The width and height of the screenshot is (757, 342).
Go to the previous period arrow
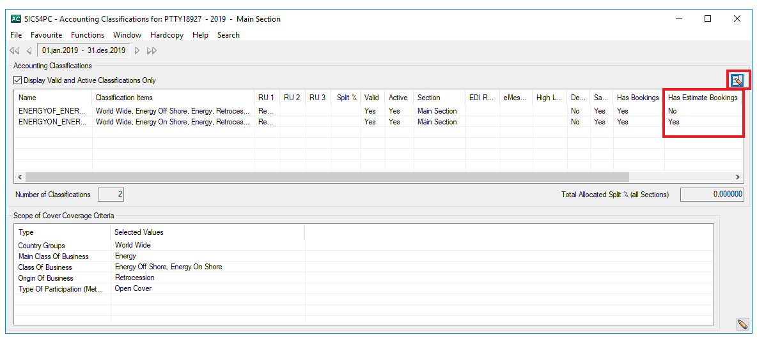(29, 50)
